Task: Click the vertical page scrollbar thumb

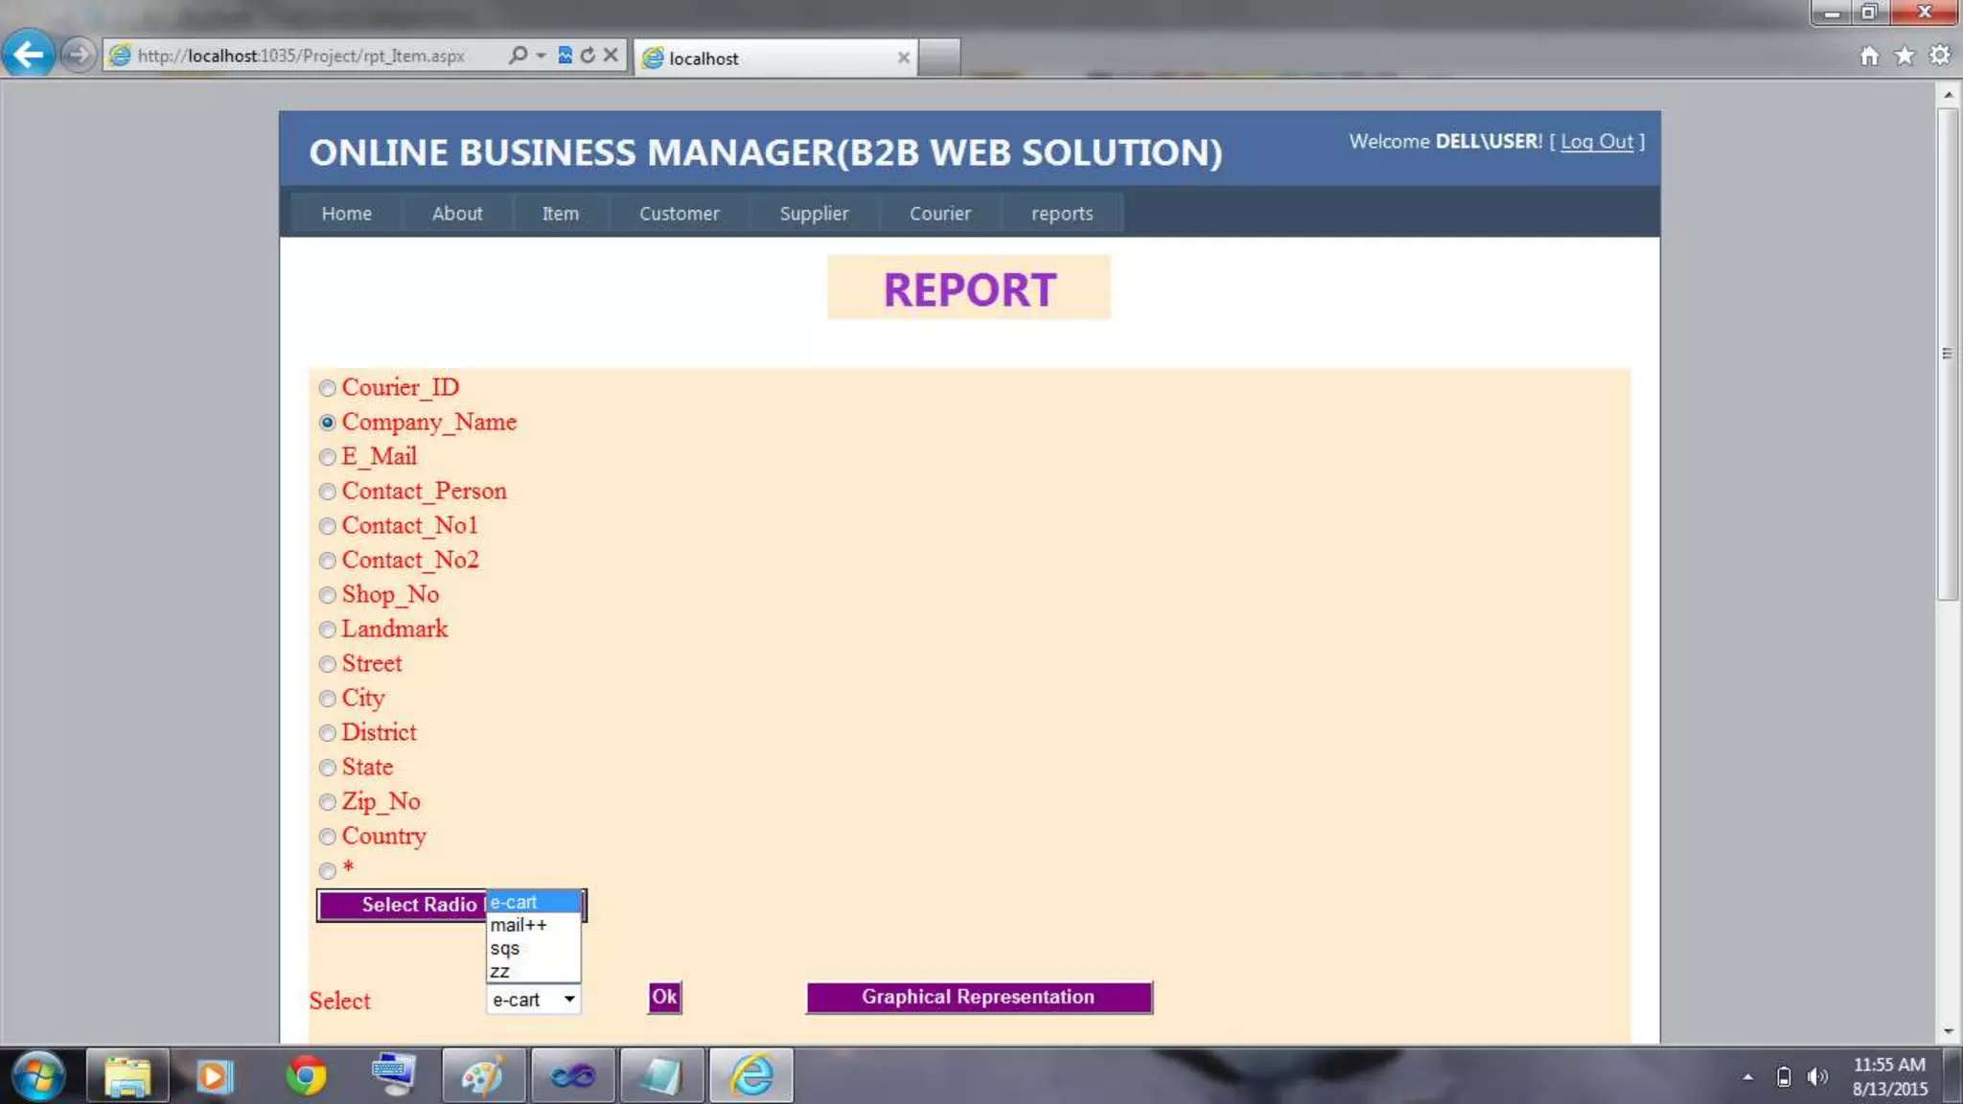Action: coord(1947,354)
